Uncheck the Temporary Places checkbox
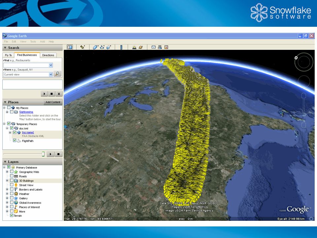317x238 pixels. [9, 123]
